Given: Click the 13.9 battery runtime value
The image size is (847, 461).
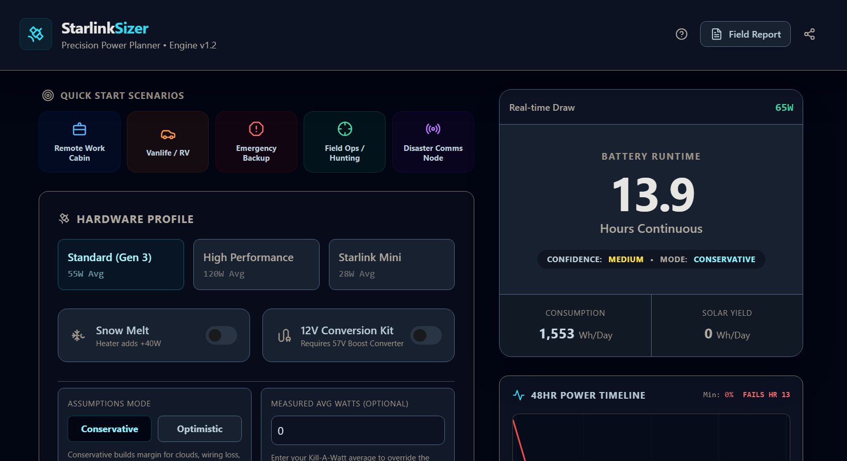Looking at the screenshot, I should [x=653, y=195].
